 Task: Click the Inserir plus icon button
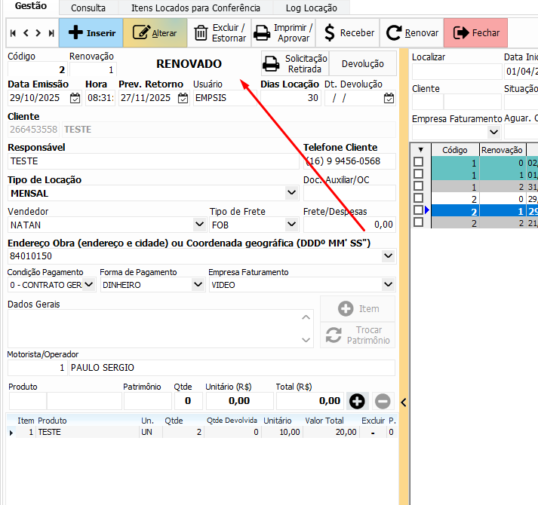(x=91, y=33)
